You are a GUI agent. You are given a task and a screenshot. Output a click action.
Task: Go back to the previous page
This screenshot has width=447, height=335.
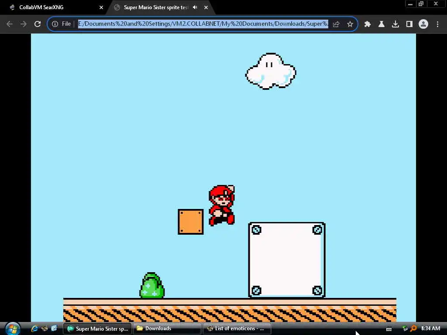10,24
